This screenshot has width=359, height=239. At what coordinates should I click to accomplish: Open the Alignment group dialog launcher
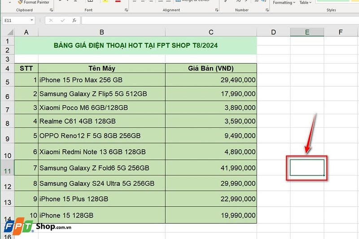point(217,10)
